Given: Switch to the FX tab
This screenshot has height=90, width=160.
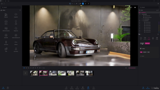Looking at the screenshot, I should tap(153, 38).
